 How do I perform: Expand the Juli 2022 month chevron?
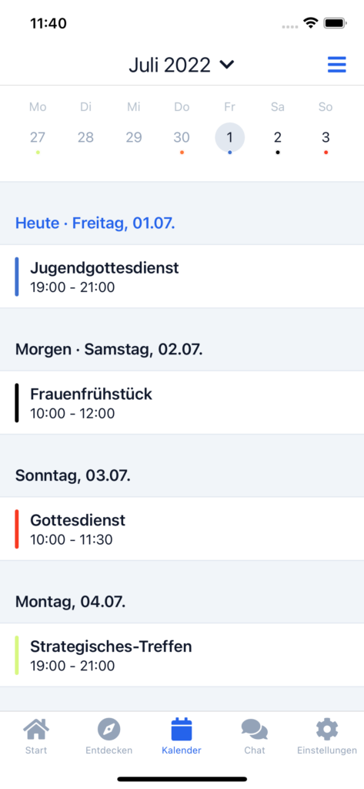227,65
